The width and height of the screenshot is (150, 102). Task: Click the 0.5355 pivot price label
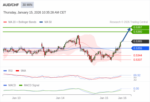pos(140,48)
